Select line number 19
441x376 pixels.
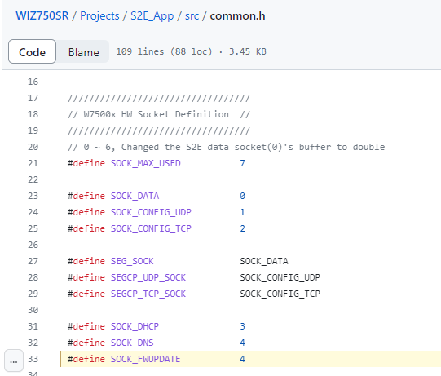33,130
